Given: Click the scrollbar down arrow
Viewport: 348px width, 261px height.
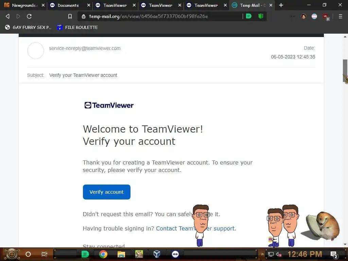Looking at the screenshot, I should pyautogui.click(x=345, y=244).
